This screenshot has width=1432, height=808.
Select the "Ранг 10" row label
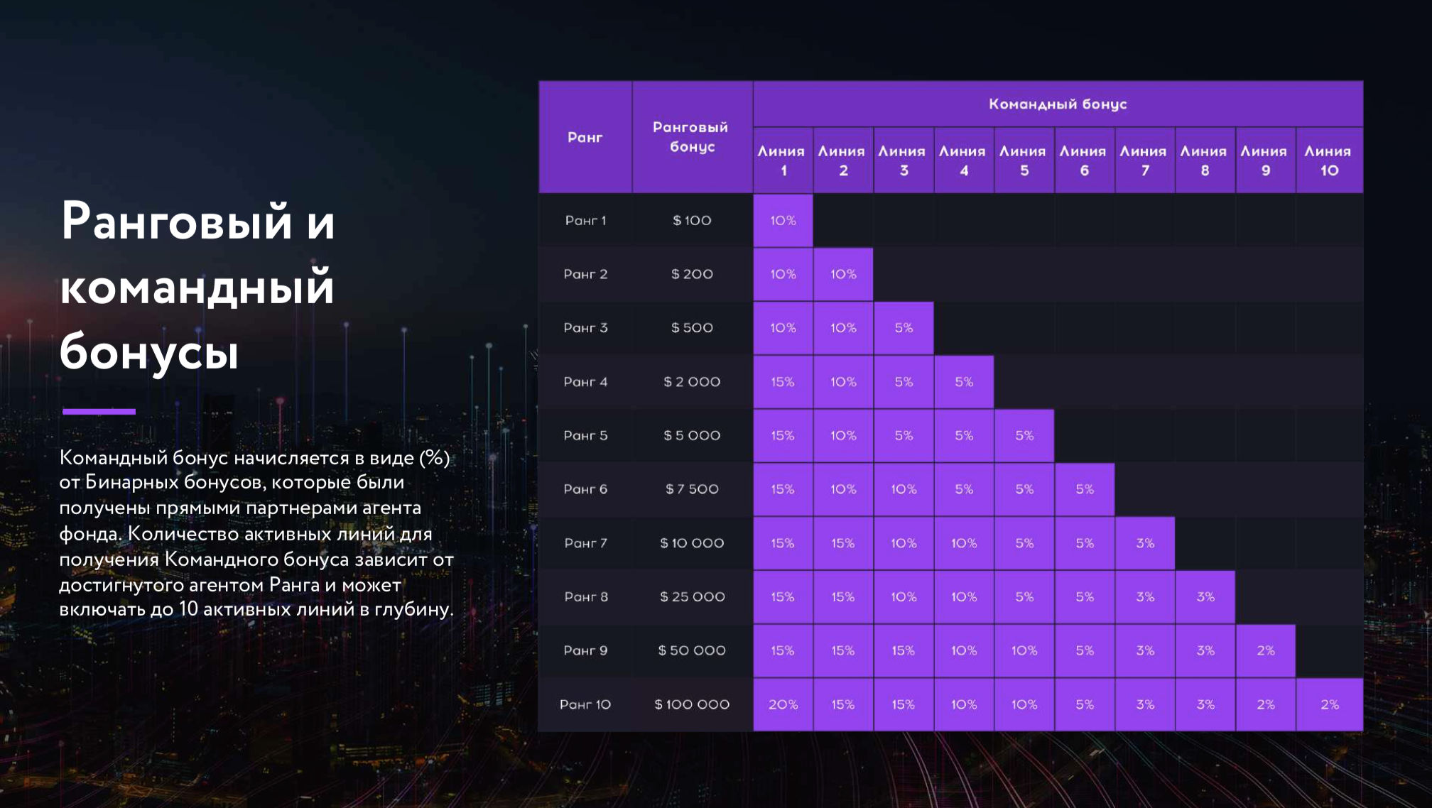[585, 704]
